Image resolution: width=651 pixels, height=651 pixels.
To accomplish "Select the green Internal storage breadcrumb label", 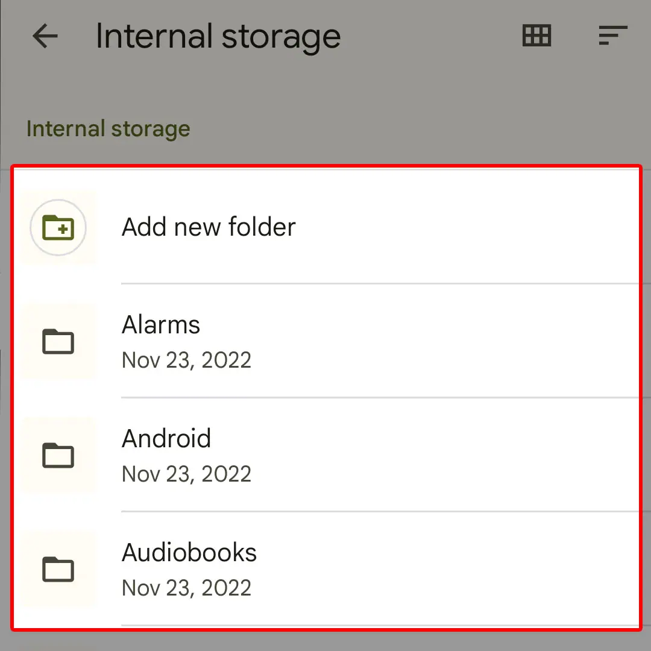I will pos(108,128).
